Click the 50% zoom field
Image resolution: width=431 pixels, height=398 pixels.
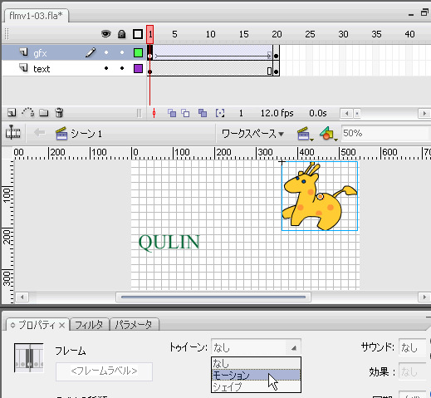[x=385, y=133]
